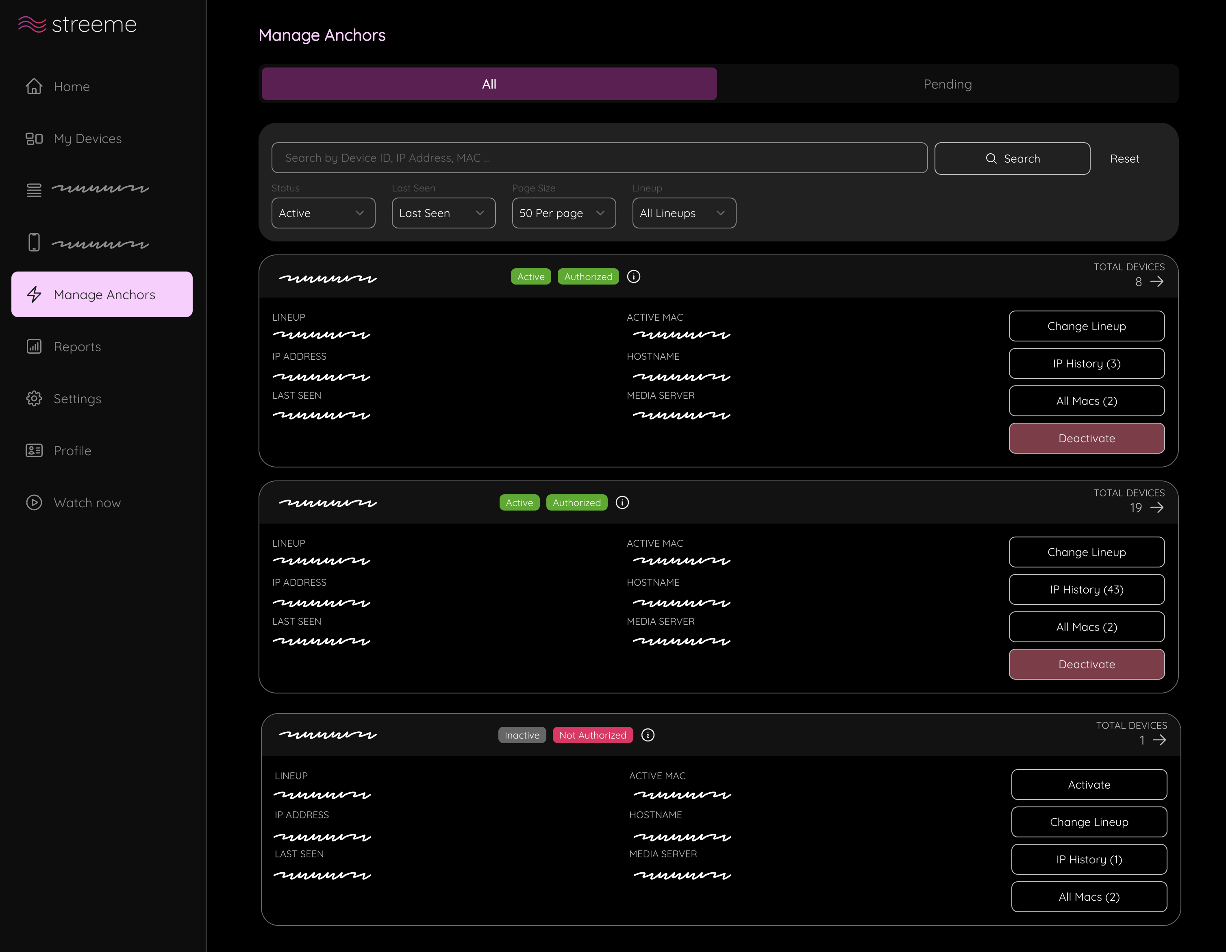Image resolution: width=1226 pixels, height=952 pixels.
Task: Change Lineup for the 19-device anchor
Action: click(1086, 552)
